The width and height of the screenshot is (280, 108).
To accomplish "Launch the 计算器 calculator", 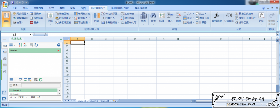I will tap(201, 22).
